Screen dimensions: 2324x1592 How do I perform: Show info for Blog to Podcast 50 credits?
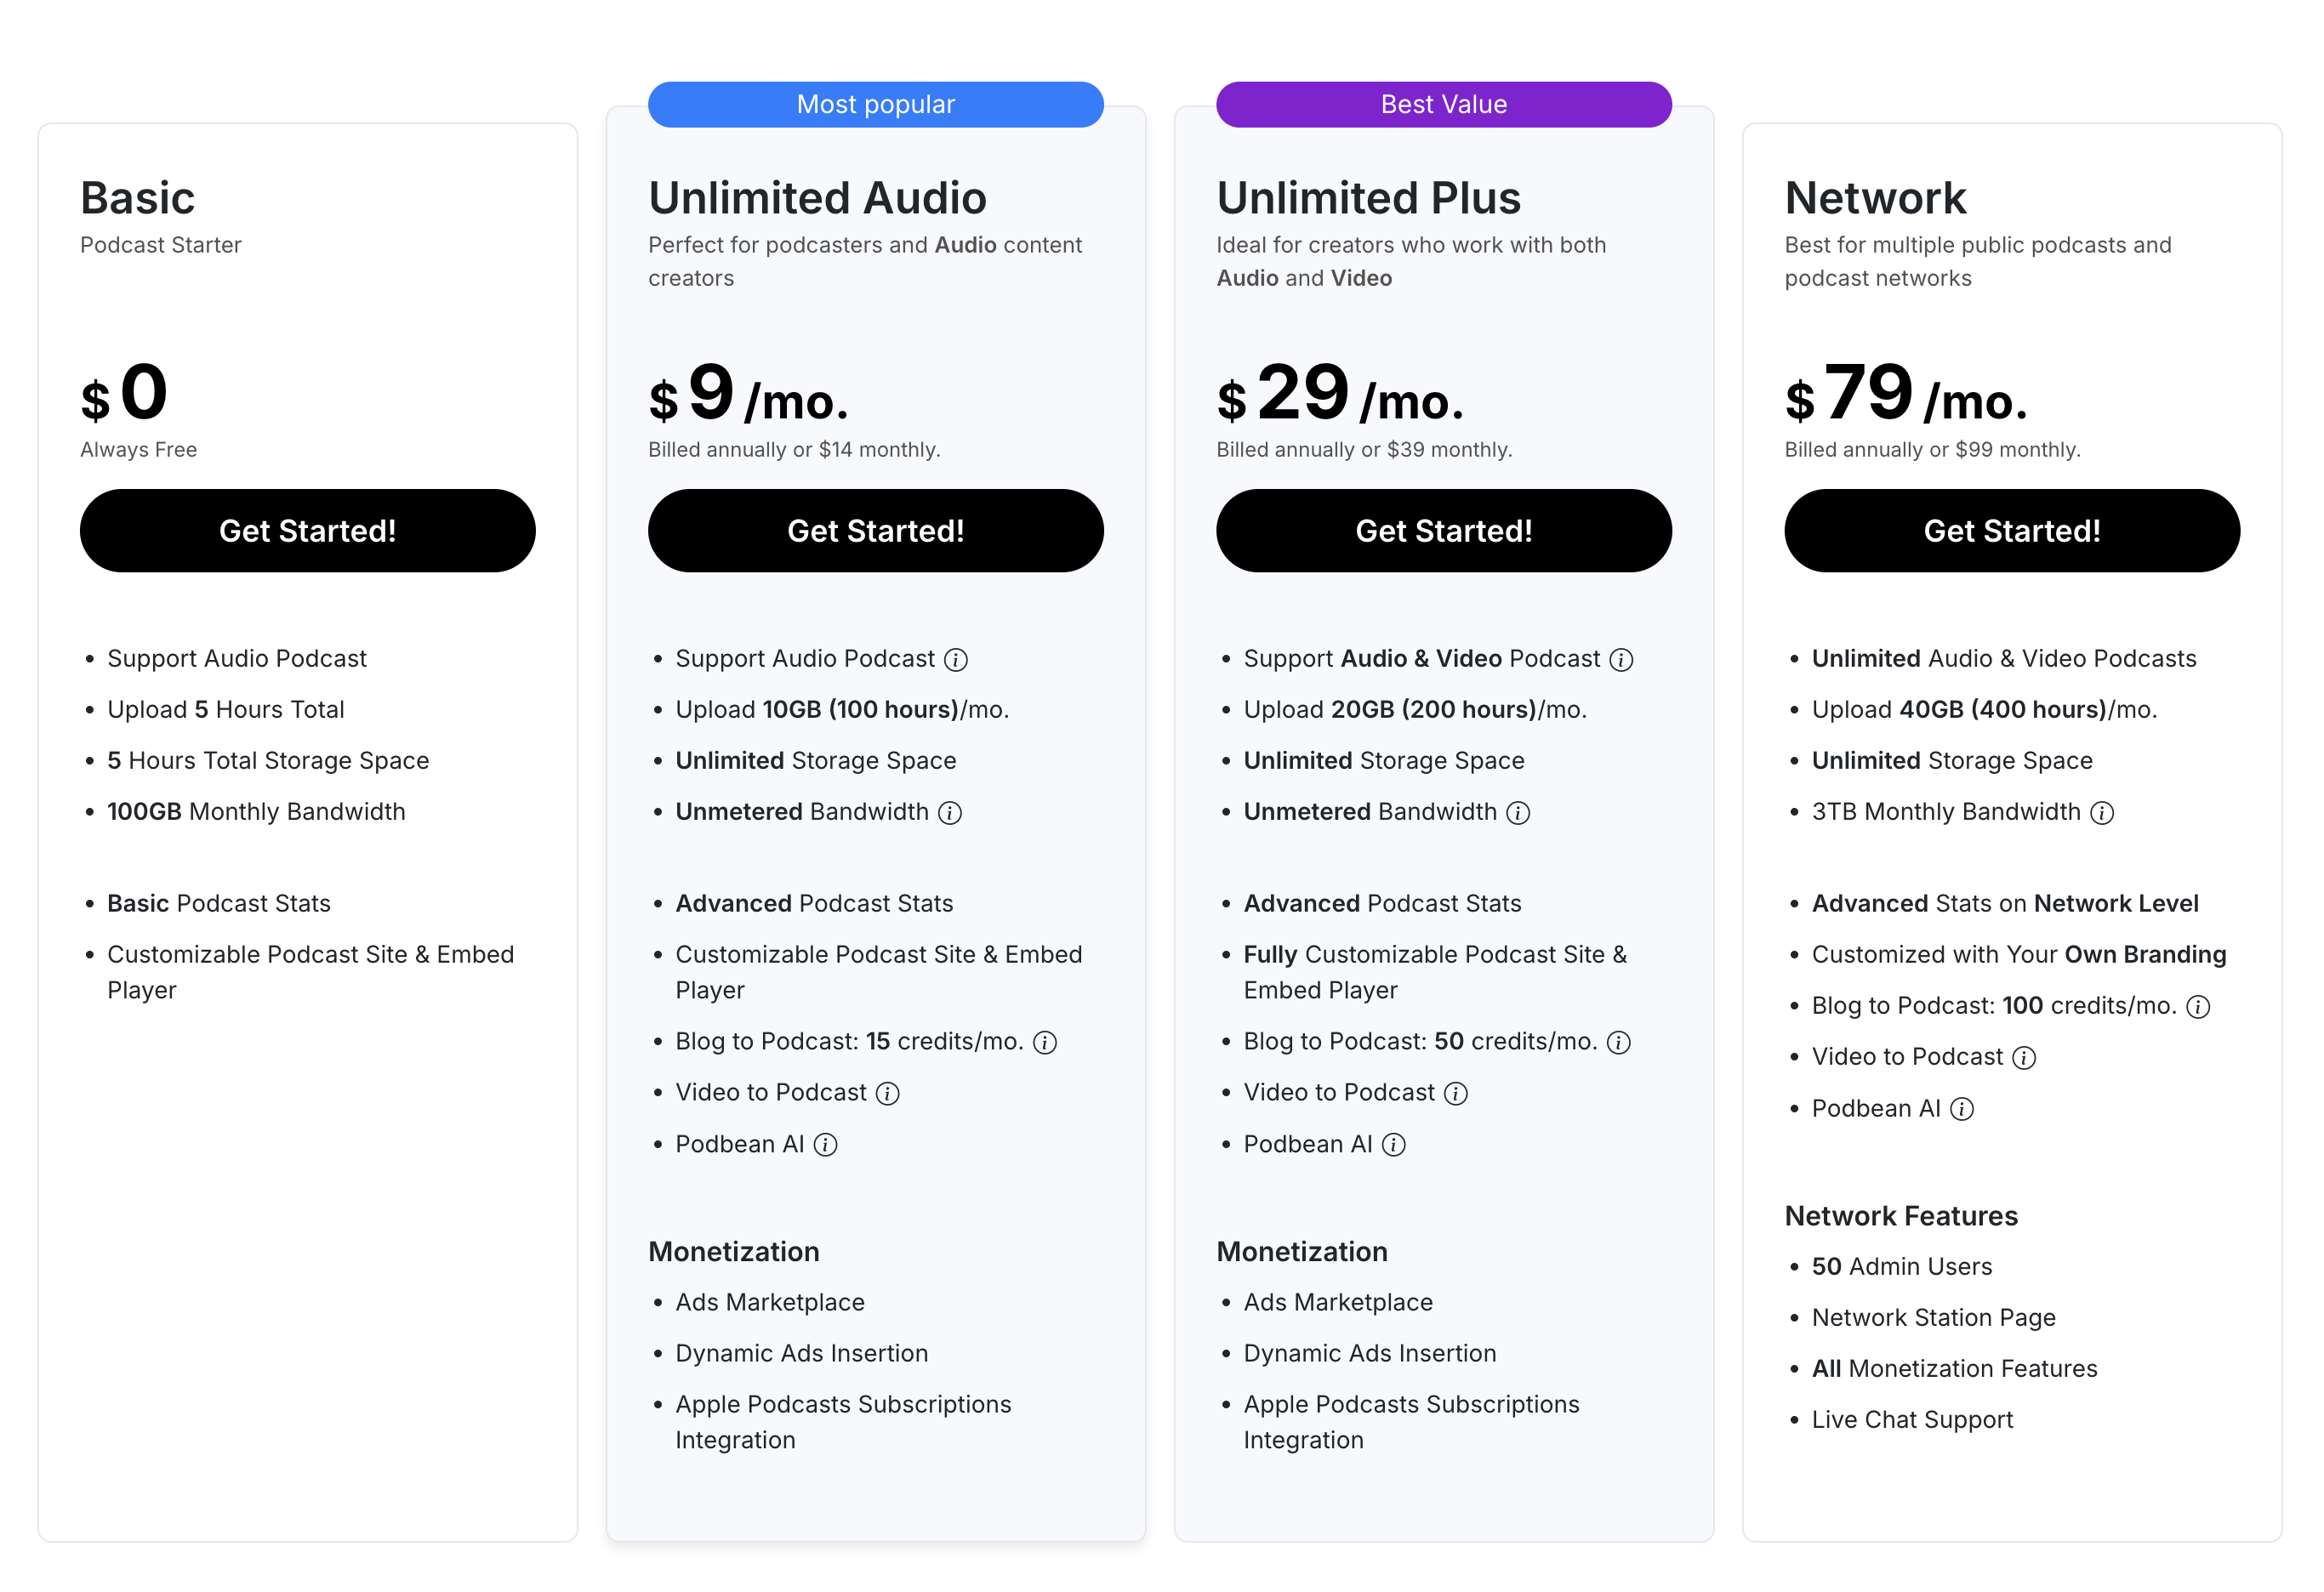(x=1619, y=1043)
